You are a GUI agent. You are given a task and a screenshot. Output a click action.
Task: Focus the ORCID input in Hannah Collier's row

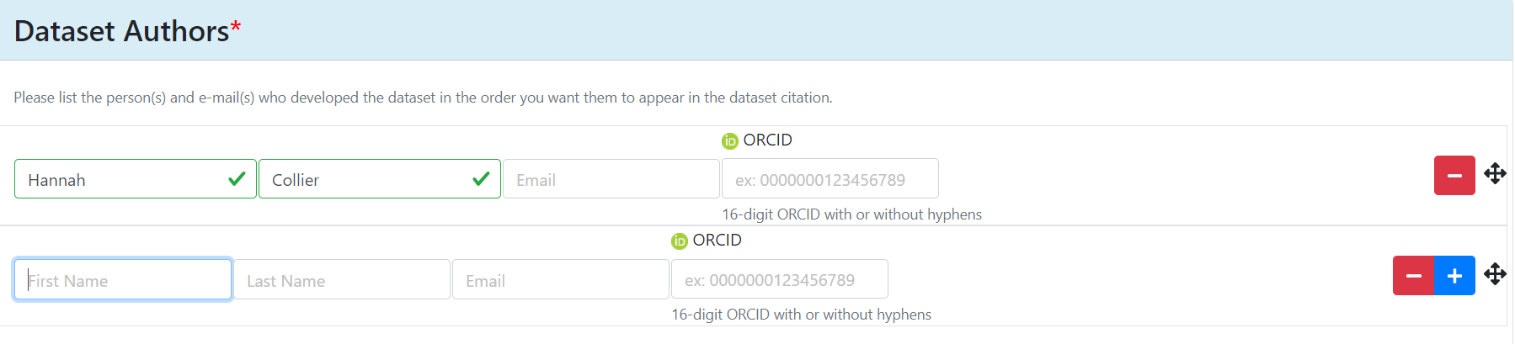pyautogui.click(x=830, y=180)
